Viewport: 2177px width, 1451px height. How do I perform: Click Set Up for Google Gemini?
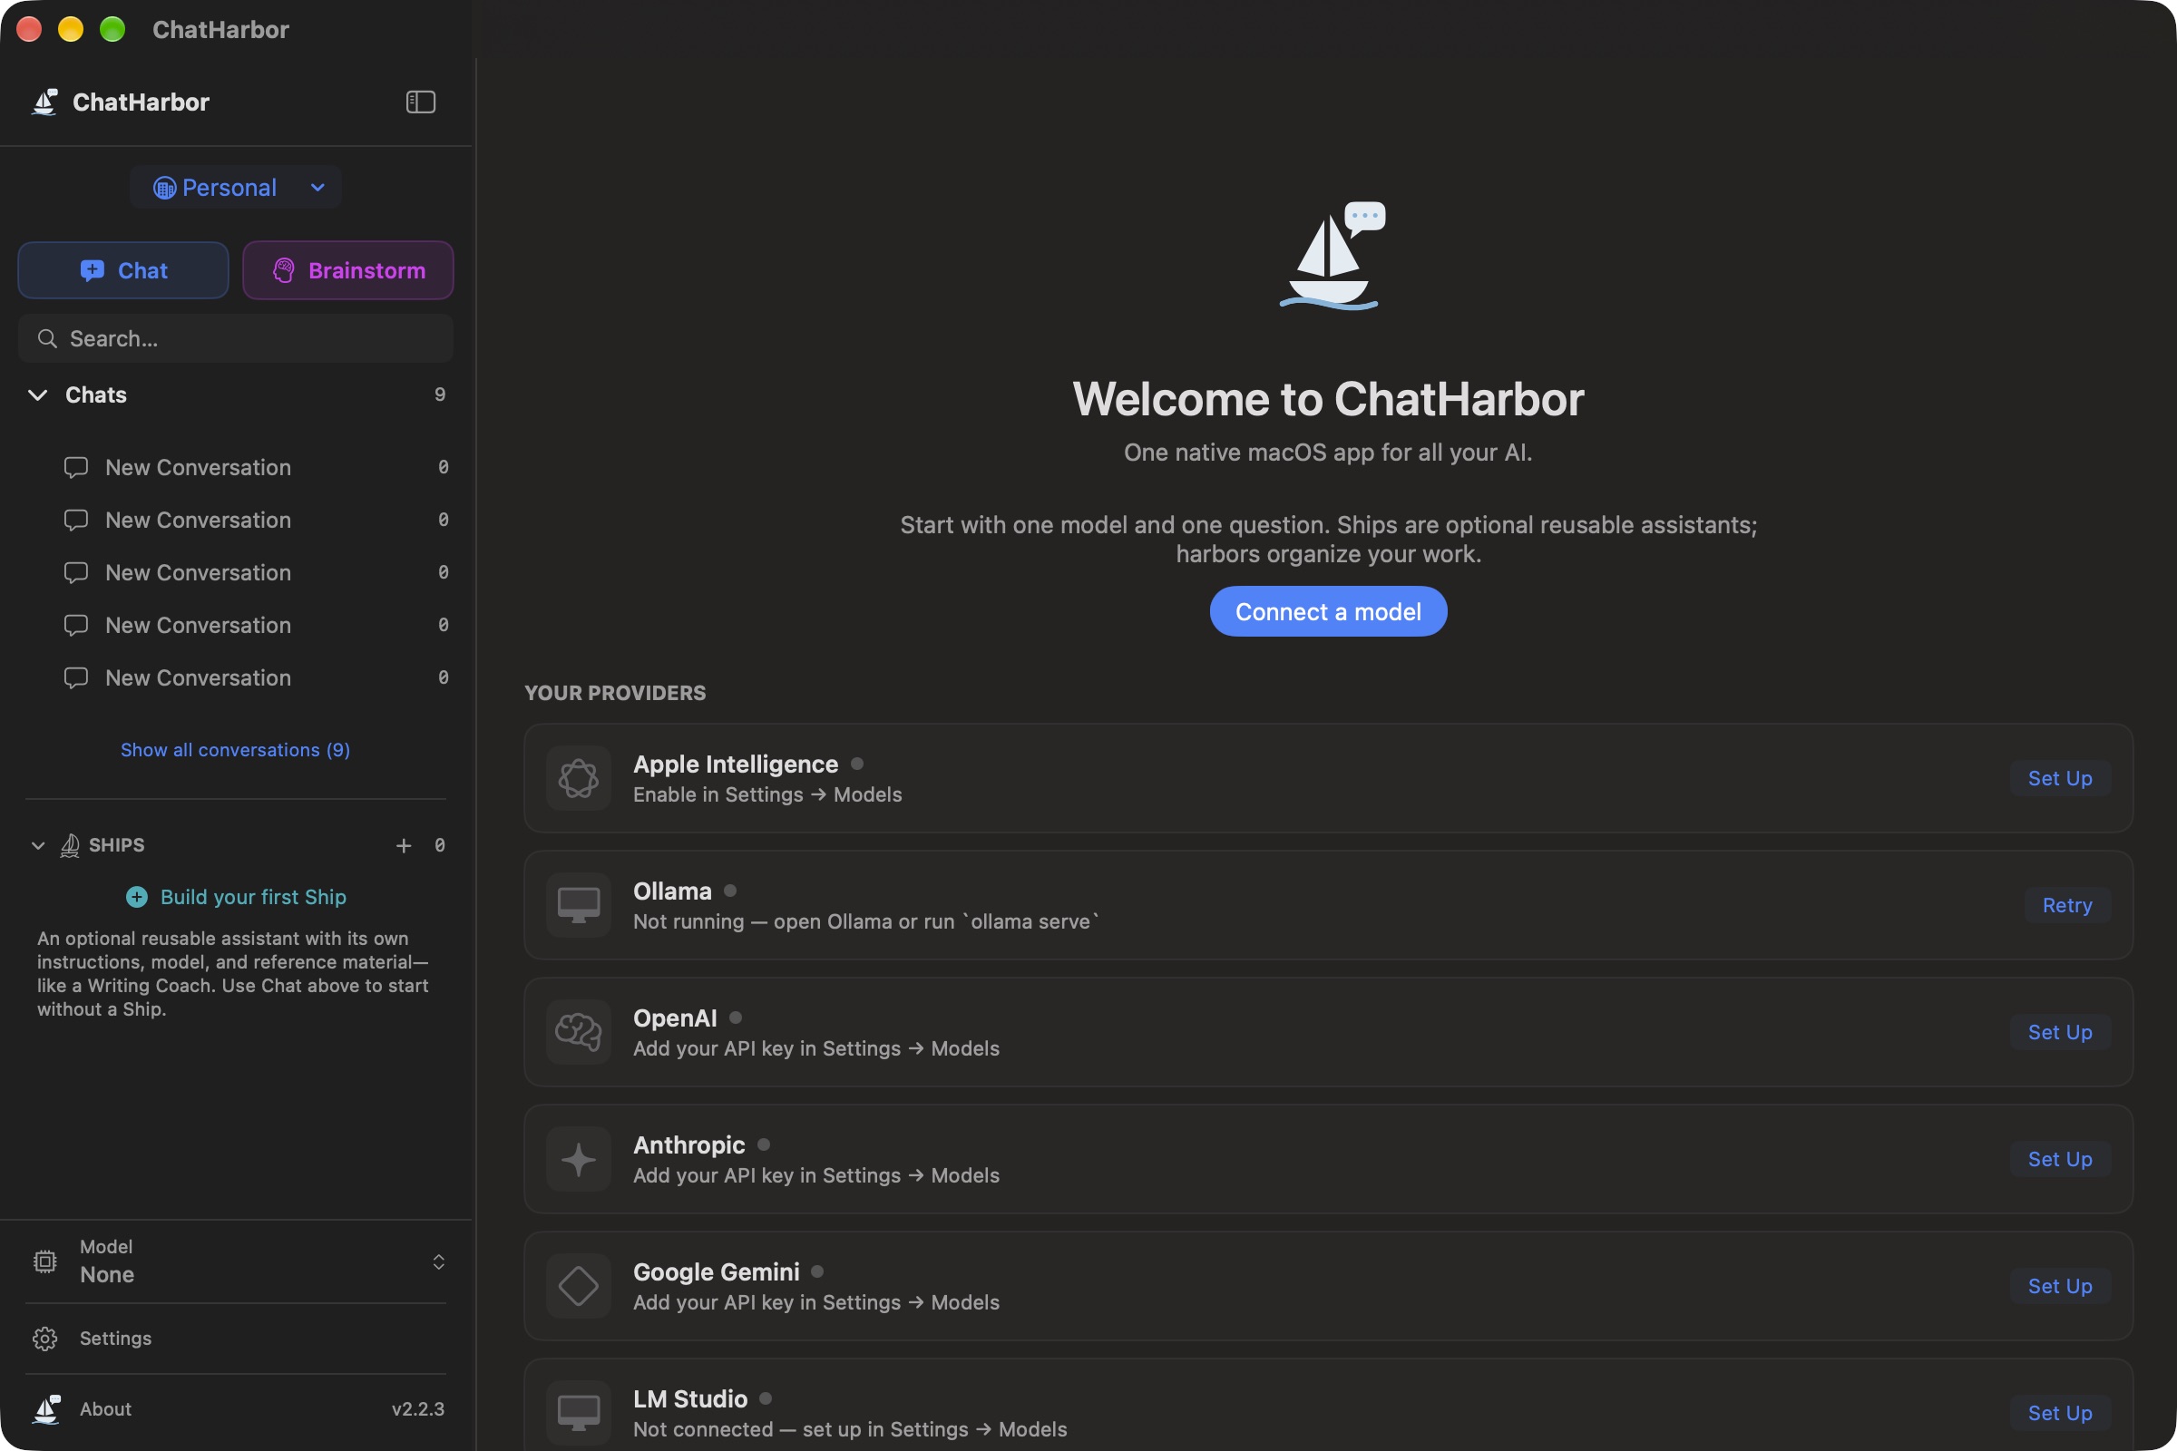[x=2060, y=1285]
